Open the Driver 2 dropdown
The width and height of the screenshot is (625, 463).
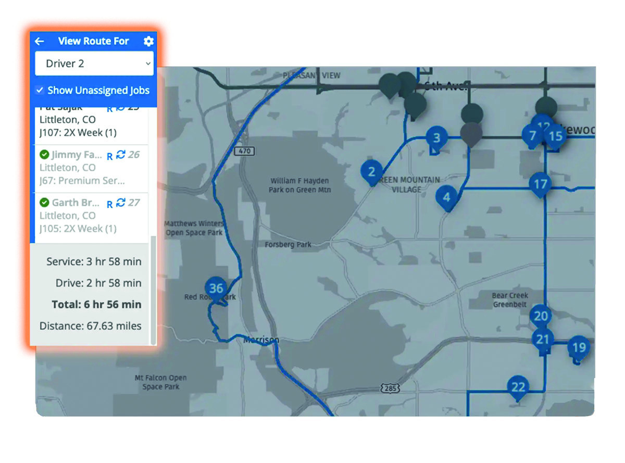pos(94,64)
